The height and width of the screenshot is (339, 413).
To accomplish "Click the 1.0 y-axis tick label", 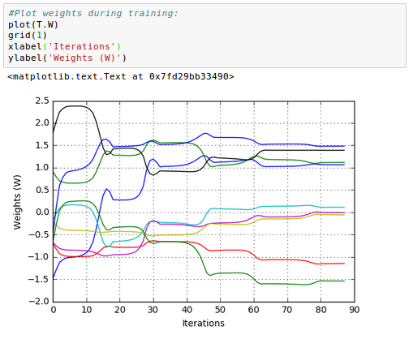I will click(x=42, y=168).
